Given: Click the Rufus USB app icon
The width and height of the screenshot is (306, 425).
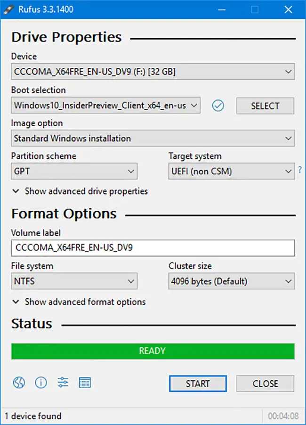Looking at the screenshot, I should tap(8, 9).
